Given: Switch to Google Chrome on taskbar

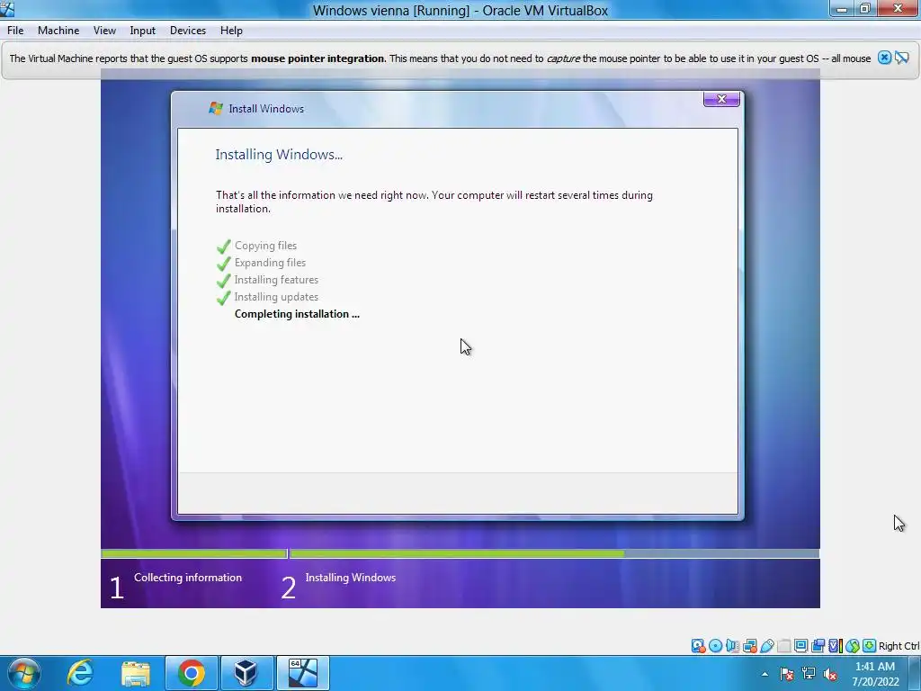Looking at the screenshot, I should [192, 673].
